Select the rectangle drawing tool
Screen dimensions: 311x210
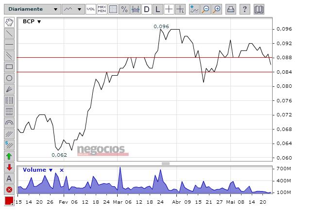[x=9, y=67]
